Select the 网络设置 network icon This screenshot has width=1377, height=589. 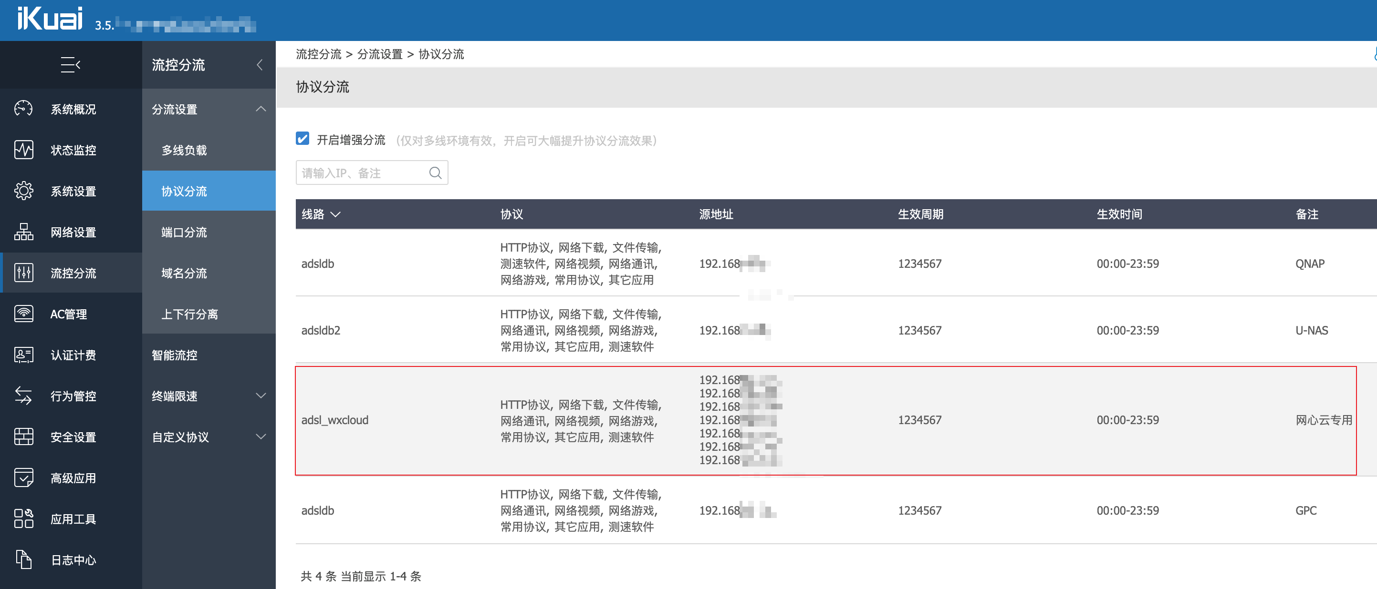(x=23, y=232)
